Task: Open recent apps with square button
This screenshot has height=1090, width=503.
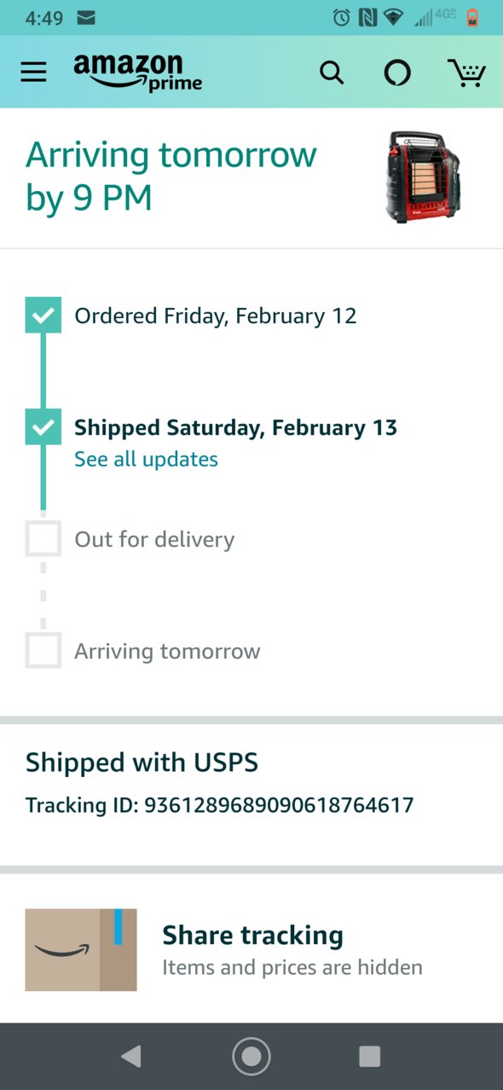Action: pyautogui.click(x=370, y=1057)
